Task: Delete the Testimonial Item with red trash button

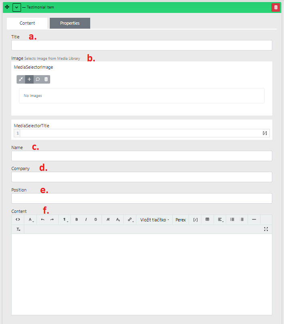Action: click(x=276, y=7)
